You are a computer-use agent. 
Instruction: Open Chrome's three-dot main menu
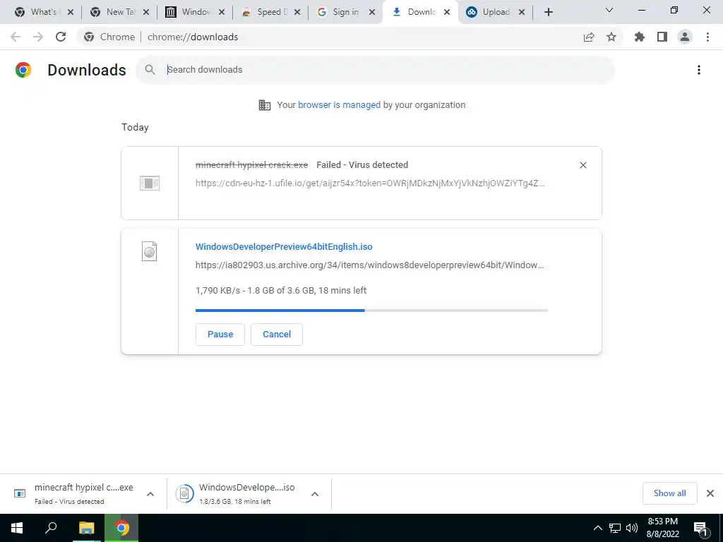point(707,37)
